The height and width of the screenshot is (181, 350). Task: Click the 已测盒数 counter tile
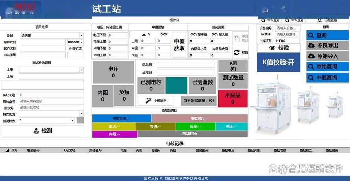click(202, 85)
